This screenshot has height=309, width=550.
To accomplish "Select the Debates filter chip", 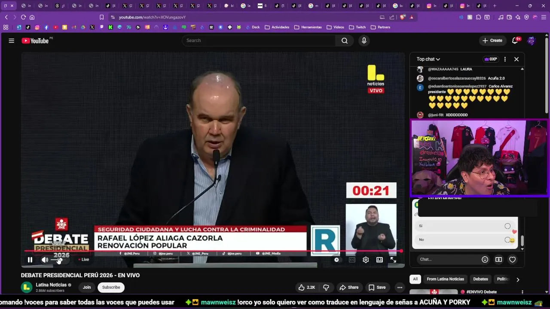I will [480, 279].
